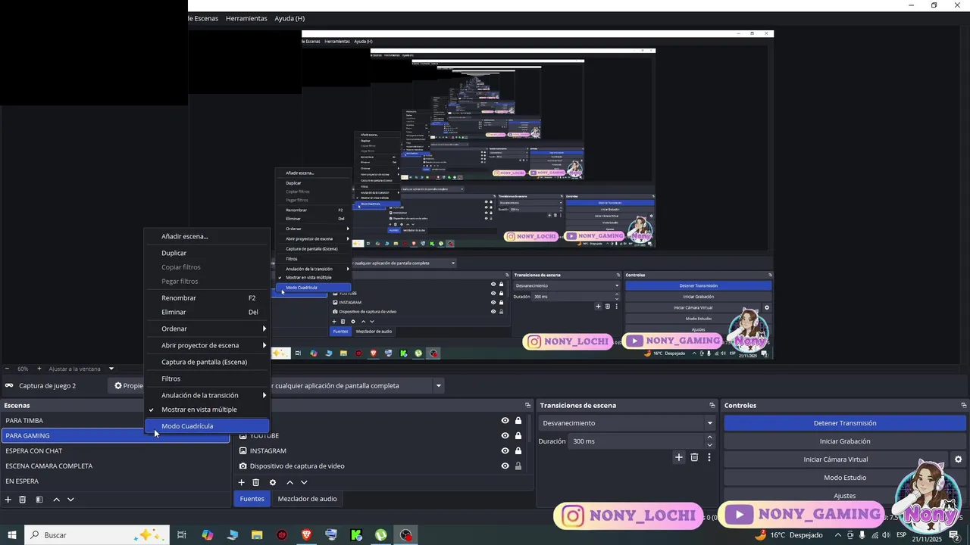Switch to the Mezclador de audio tab
Image resolution: width=970 pixels, height=545 pixels.
click(x=307, y=499)
